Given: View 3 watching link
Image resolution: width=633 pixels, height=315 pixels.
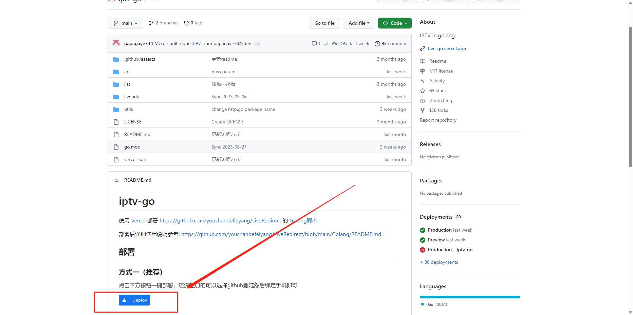Looking at the screenshot, I should point(441,100).
